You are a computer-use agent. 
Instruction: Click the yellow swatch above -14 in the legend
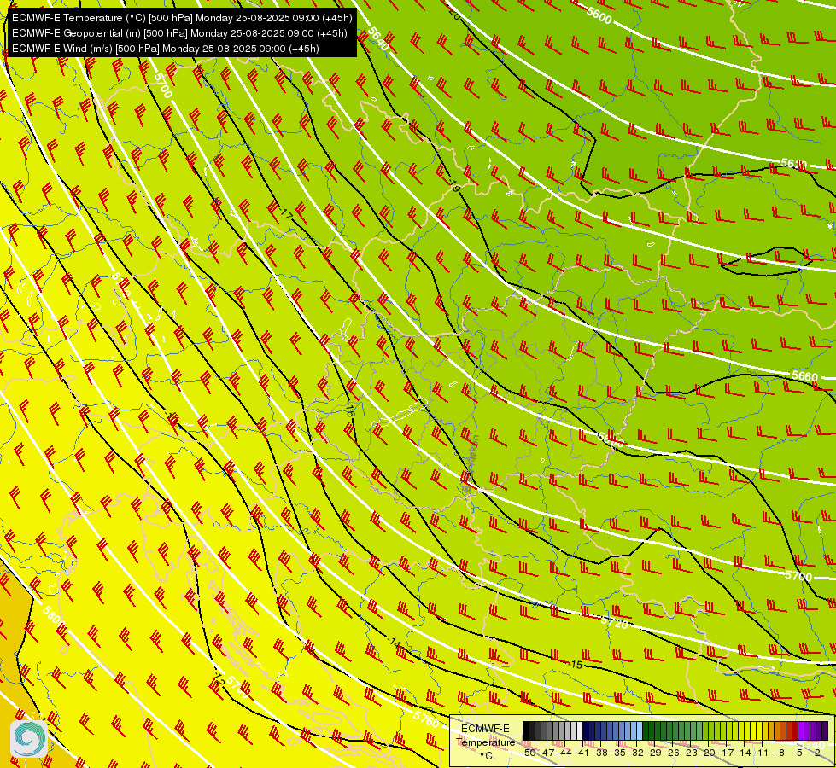747,730
